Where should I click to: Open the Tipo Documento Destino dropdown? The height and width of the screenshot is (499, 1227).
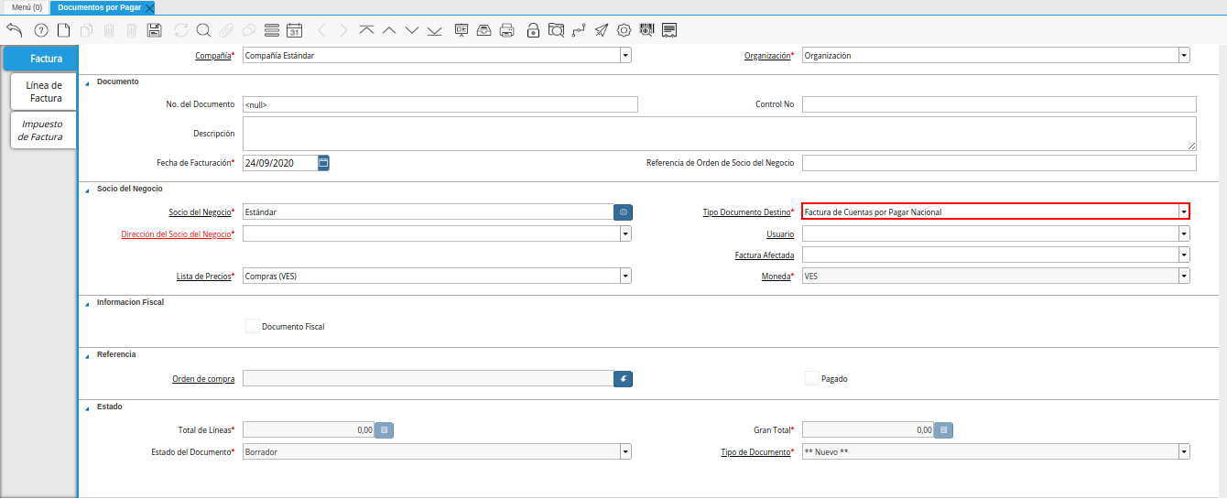1183,212
